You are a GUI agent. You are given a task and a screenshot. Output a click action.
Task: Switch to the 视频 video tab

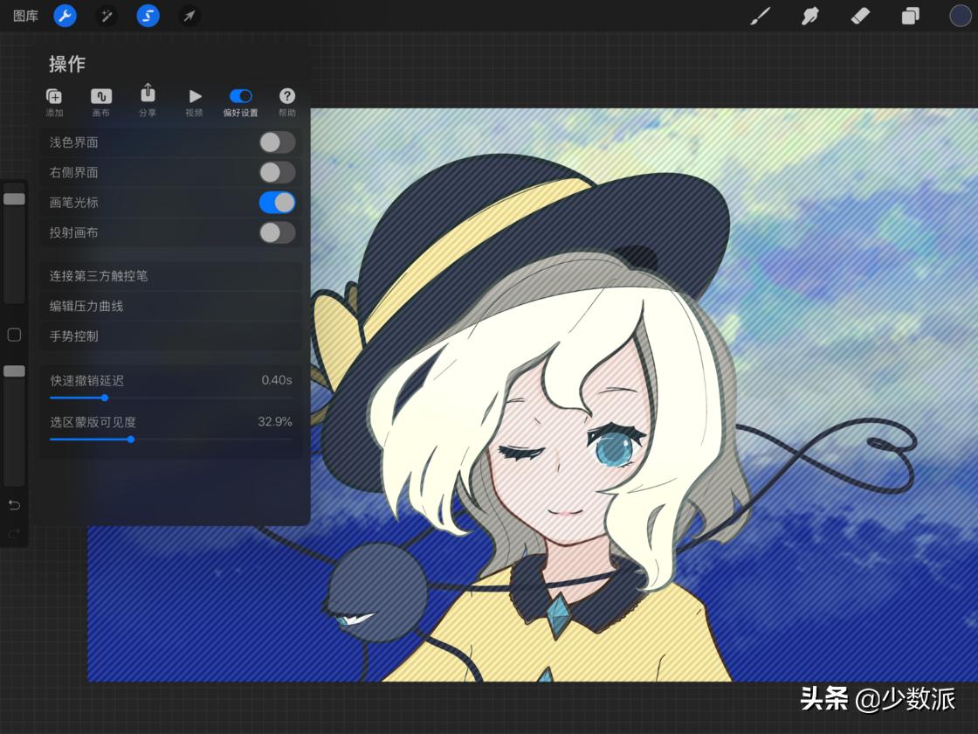(x=194, y=96)
